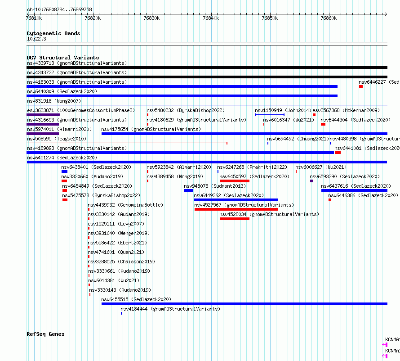Click the lower KCNMA1 gene arrow glyph
This screenshot has width=400, height=361.
(385, 356)
